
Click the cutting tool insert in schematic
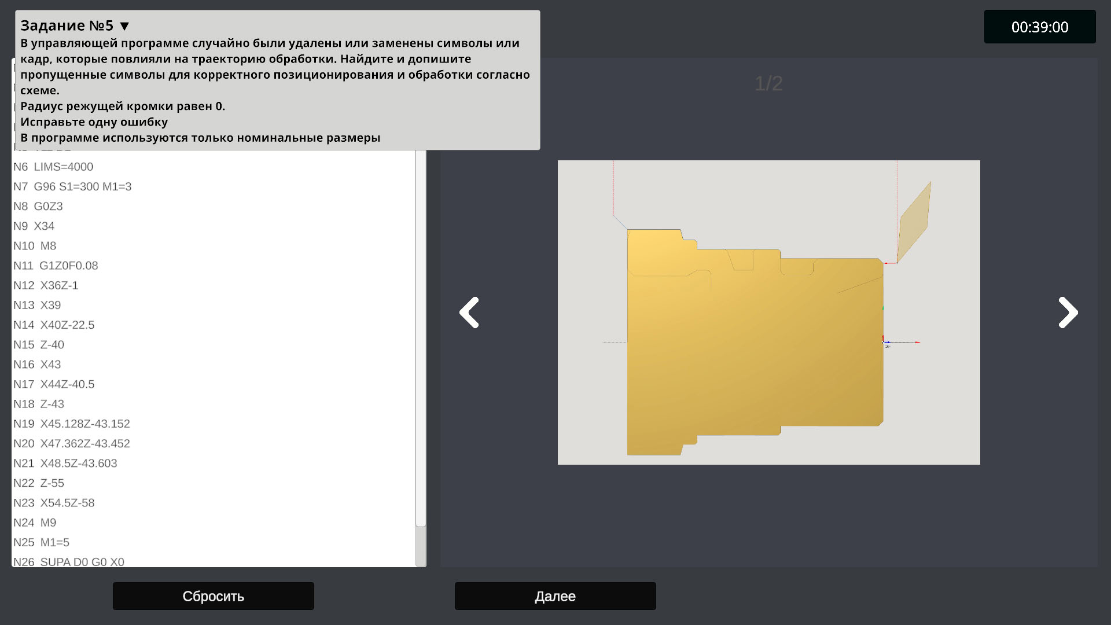[x=914, y=222]
